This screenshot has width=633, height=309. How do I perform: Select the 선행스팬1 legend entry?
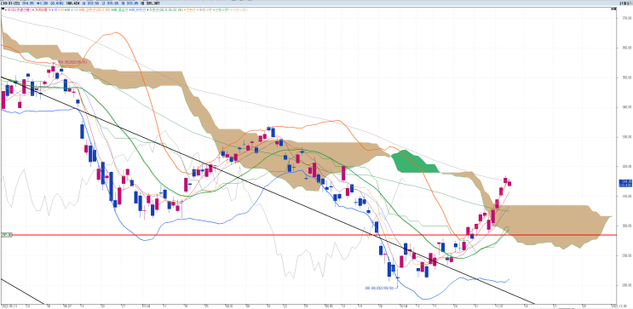(222, 9)
